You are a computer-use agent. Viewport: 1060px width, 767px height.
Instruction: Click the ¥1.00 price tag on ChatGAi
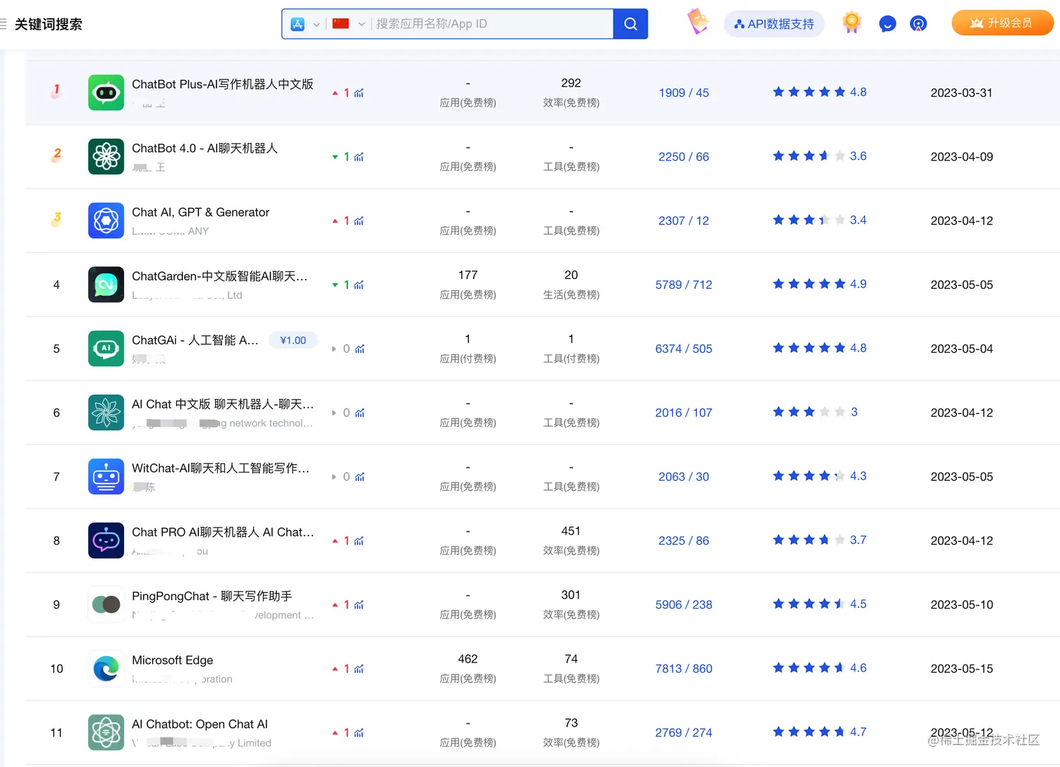click(293, 340)
